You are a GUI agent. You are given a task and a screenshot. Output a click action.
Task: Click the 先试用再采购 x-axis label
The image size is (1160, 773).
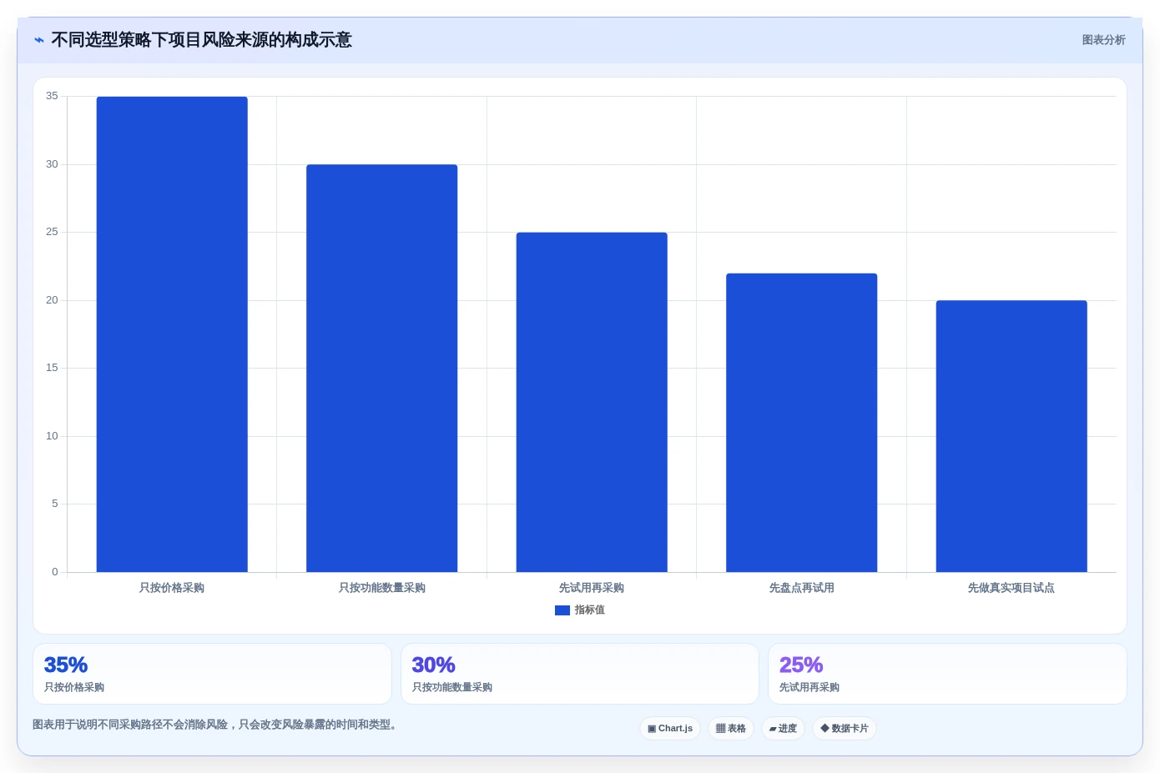pyautogui.click(x=592, y=588)
